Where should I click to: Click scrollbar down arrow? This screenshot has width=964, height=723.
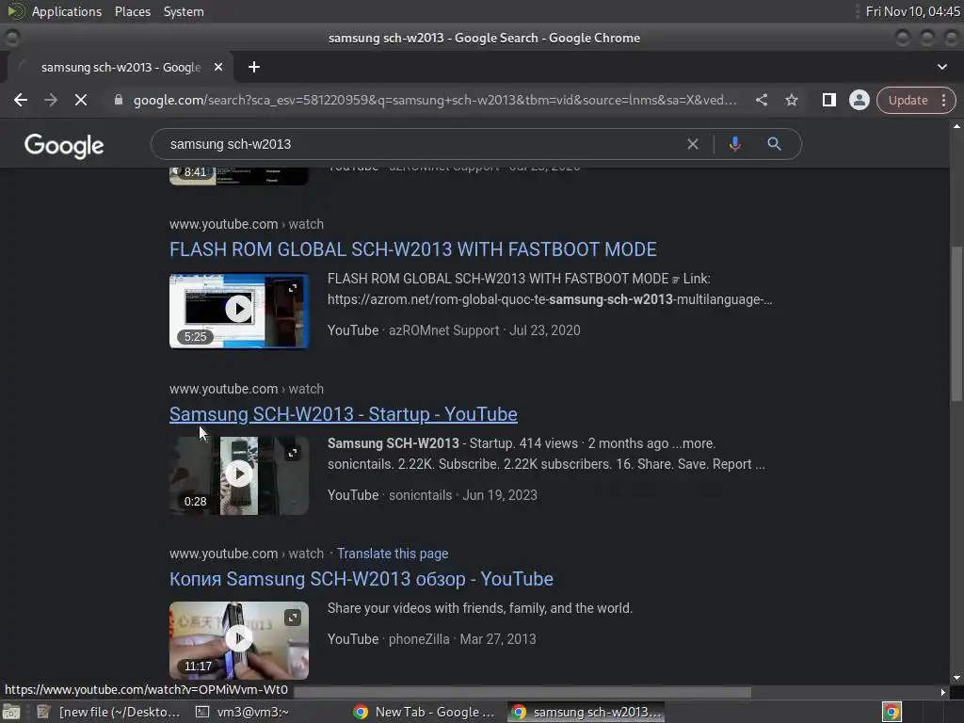click(x=956, y=678)
